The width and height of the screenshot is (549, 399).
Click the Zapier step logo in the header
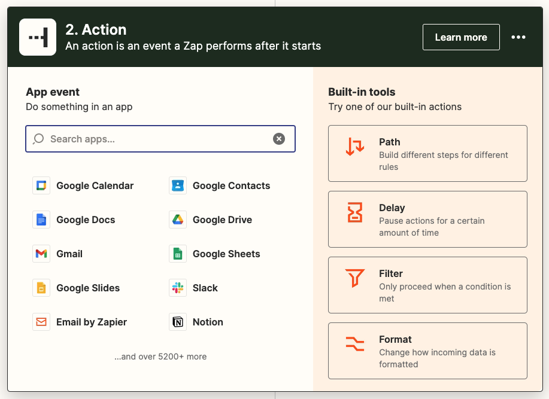pyautogui.click(x=37, y=36)
